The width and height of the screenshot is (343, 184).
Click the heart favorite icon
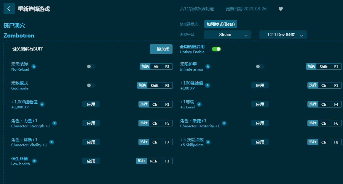281,9
